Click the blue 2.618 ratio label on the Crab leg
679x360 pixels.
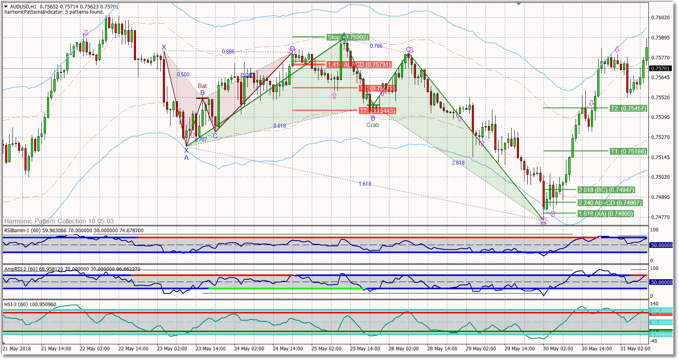click(x=458, y=163)
